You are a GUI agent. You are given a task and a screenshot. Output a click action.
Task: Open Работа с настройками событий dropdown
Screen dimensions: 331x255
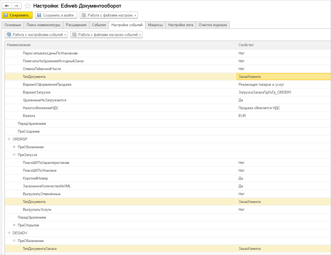click(x=36, y=35)
